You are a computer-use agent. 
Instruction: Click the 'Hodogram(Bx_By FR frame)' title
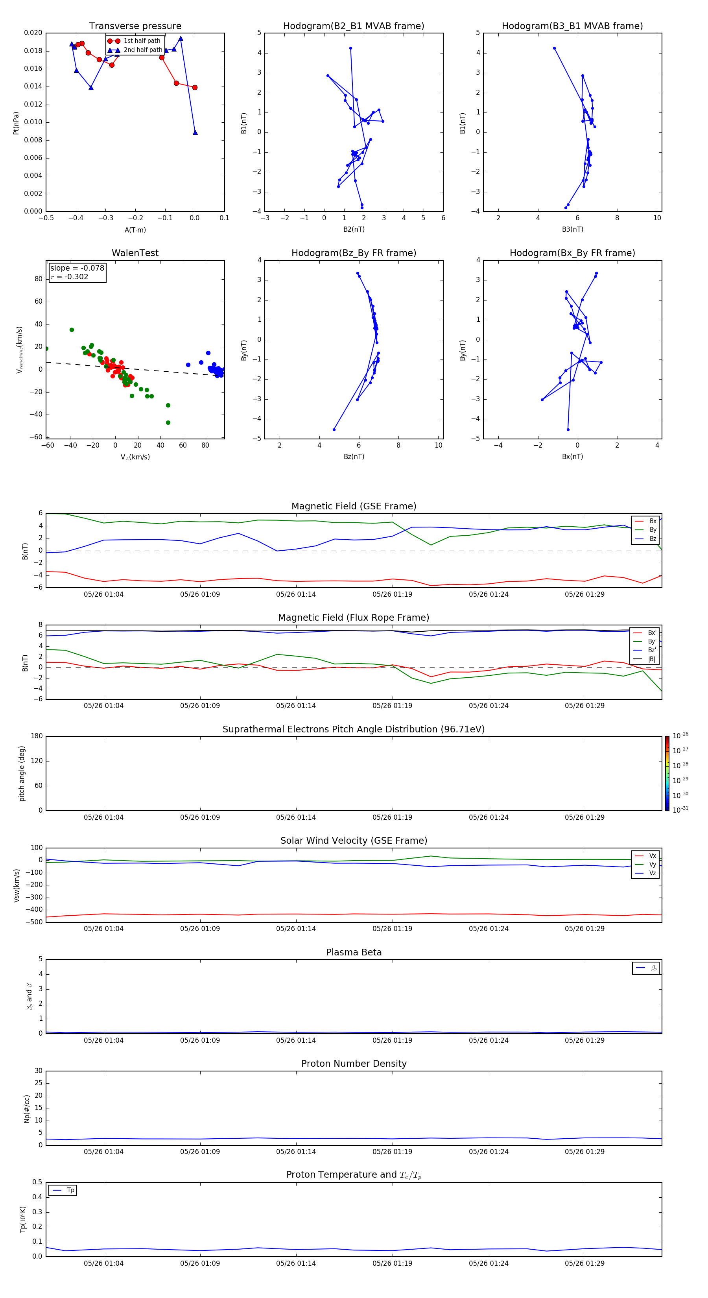[x=572, y=253]
